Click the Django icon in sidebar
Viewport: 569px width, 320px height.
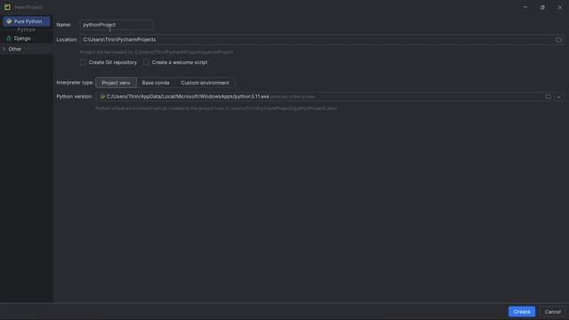pyautogui.click(x=9, y=38)
